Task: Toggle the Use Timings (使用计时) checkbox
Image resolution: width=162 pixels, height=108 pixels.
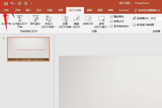Action: coord(112,21)
